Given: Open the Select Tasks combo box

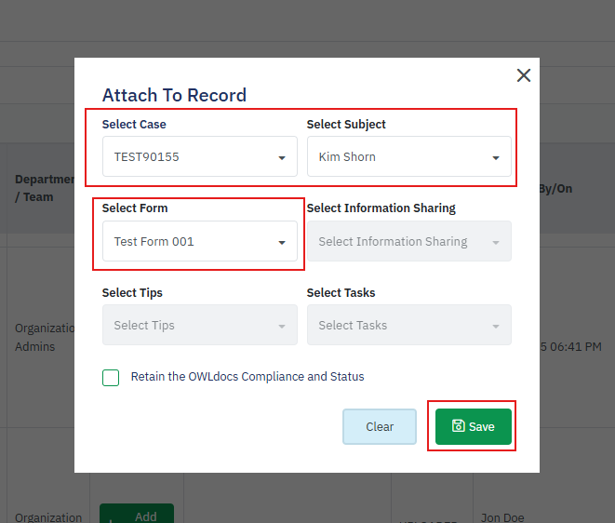Looking at the screenshot, I should coord(400,326).
